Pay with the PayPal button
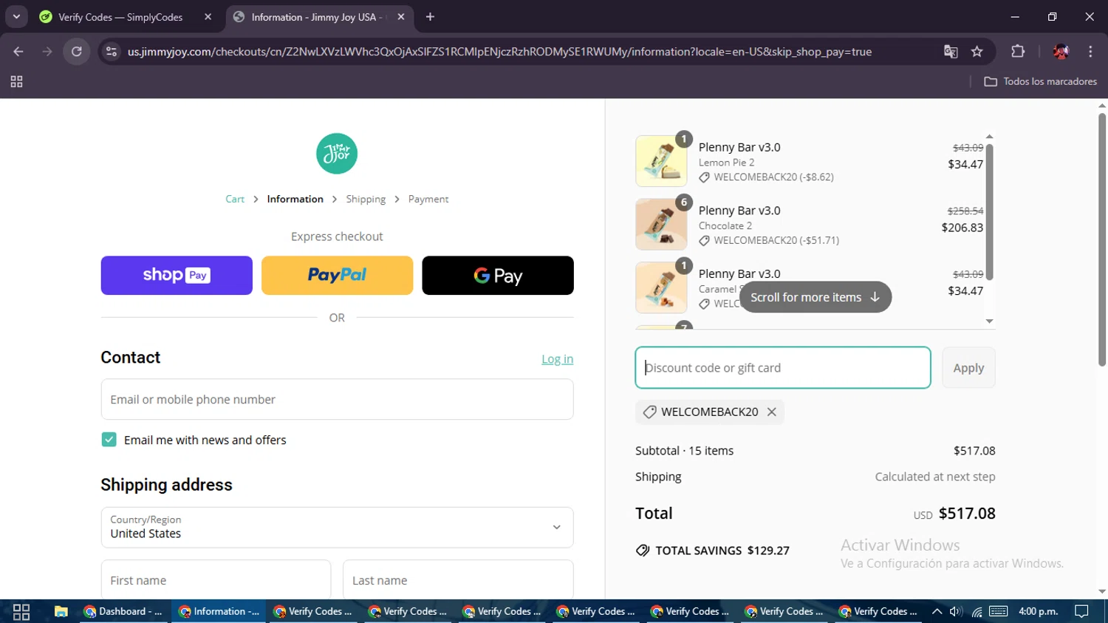The height and width of the screenshot is (623, 1108). 337,276
